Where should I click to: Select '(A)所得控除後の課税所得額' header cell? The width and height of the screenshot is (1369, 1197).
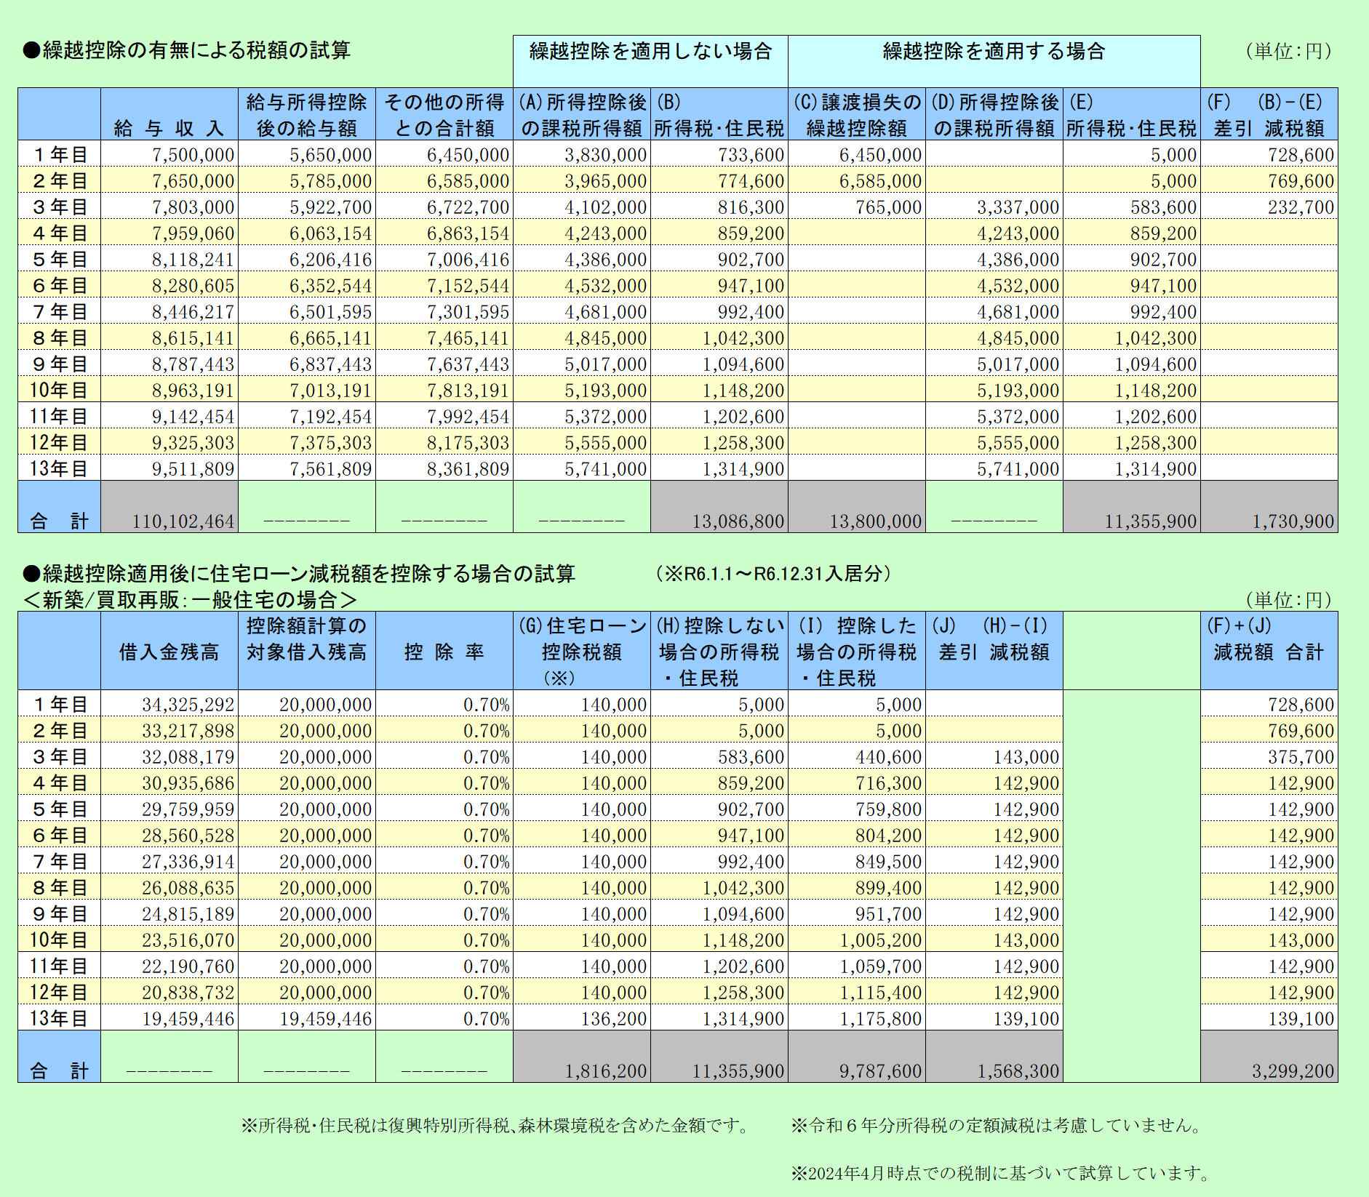tap(581, 115)
